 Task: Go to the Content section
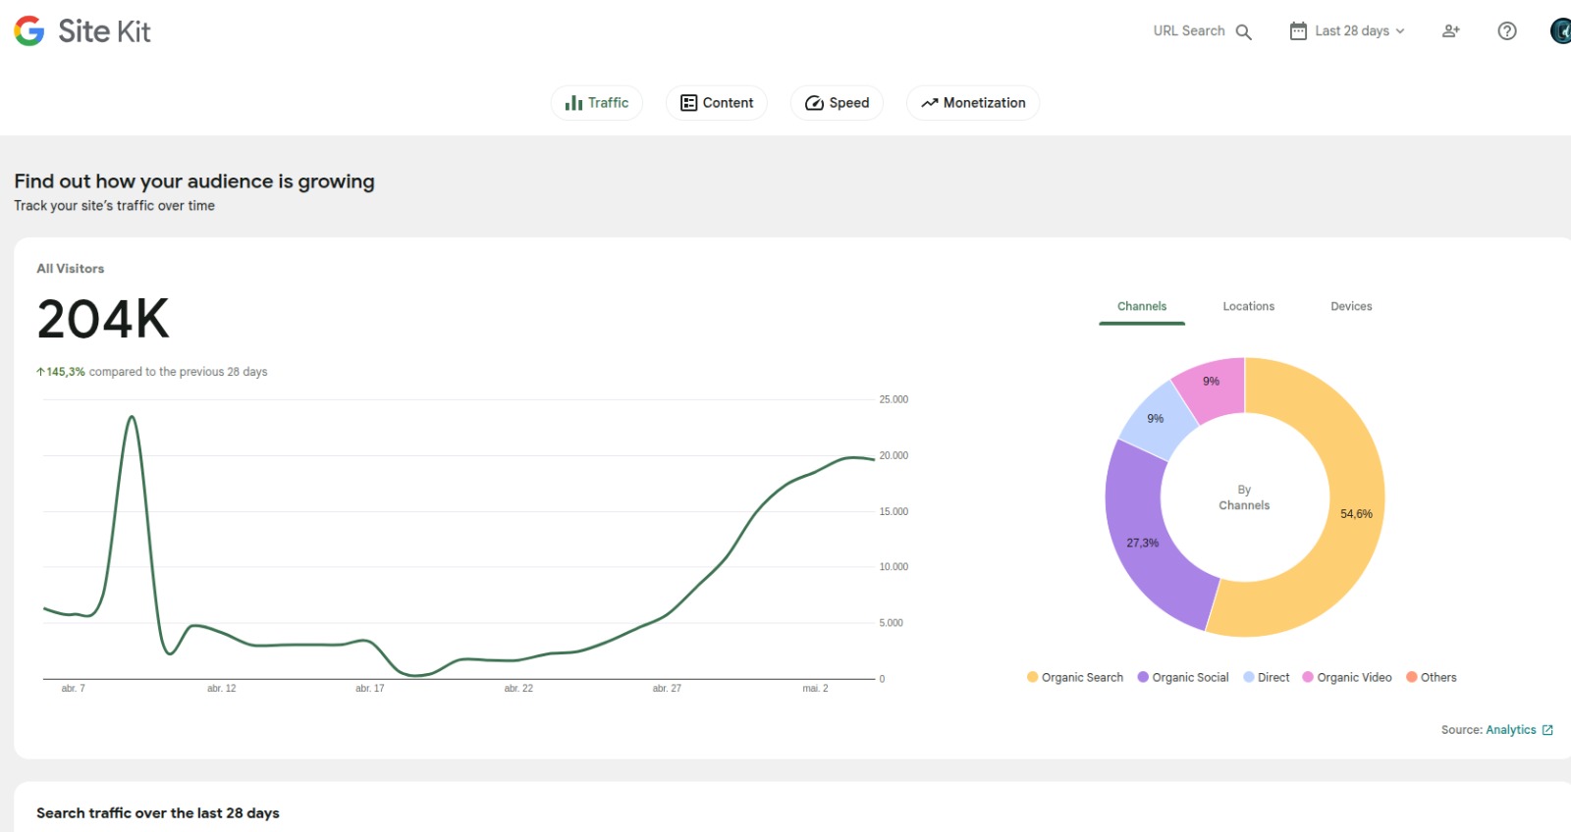[717, 103]
